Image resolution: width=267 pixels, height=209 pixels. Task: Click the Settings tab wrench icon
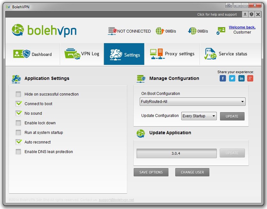click(x=116, y=55)
